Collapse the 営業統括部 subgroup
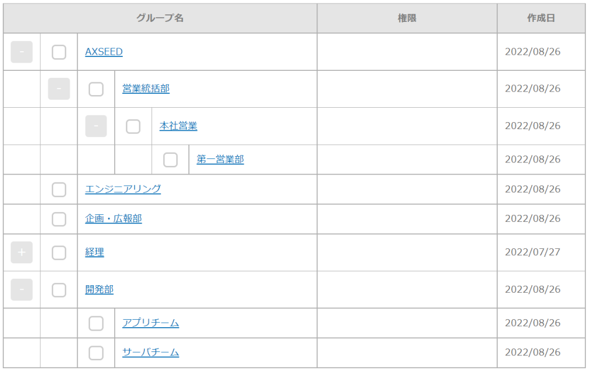This screenshot has width=590, height=371. pyautogui.click(x=59, y=89)
